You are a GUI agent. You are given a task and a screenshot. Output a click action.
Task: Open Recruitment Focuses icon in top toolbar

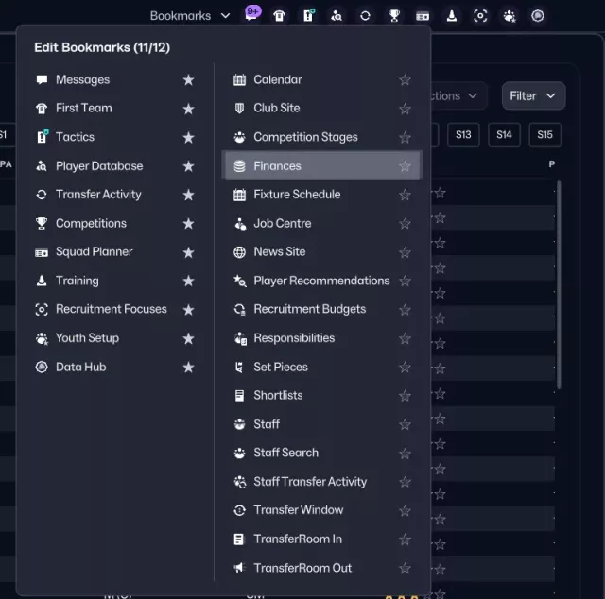pyautogui.click(x=480, y=16)
